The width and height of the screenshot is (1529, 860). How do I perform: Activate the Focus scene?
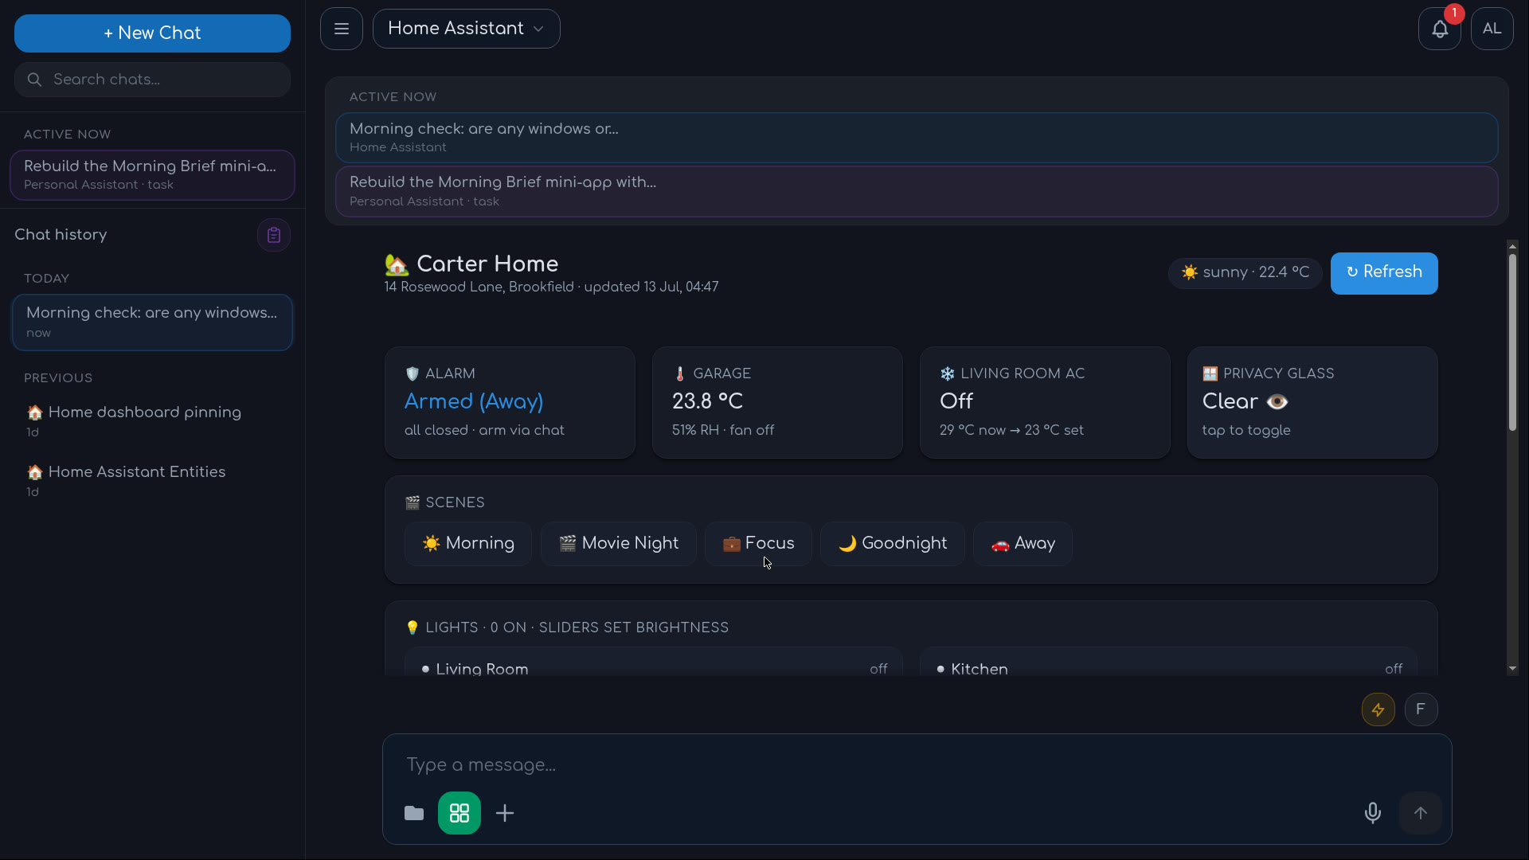point(758,544)
